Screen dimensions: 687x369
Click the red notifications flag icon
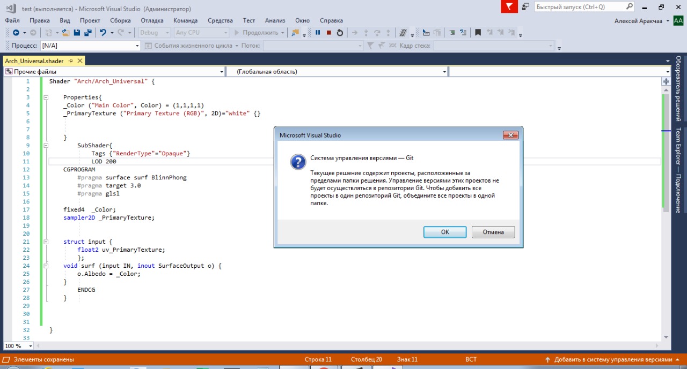508,6
